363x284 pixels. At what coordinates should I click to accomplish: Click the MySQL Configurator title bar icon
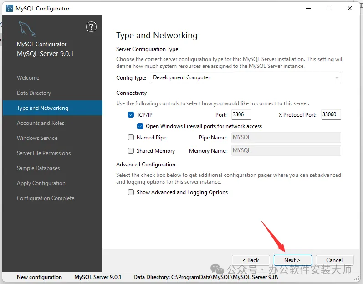10,8
